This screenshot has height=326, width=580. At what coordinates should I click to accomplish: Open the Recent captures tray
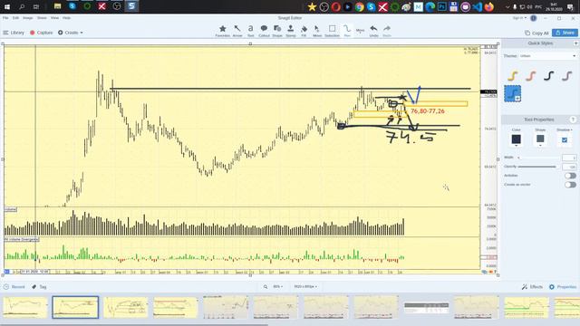14,287
